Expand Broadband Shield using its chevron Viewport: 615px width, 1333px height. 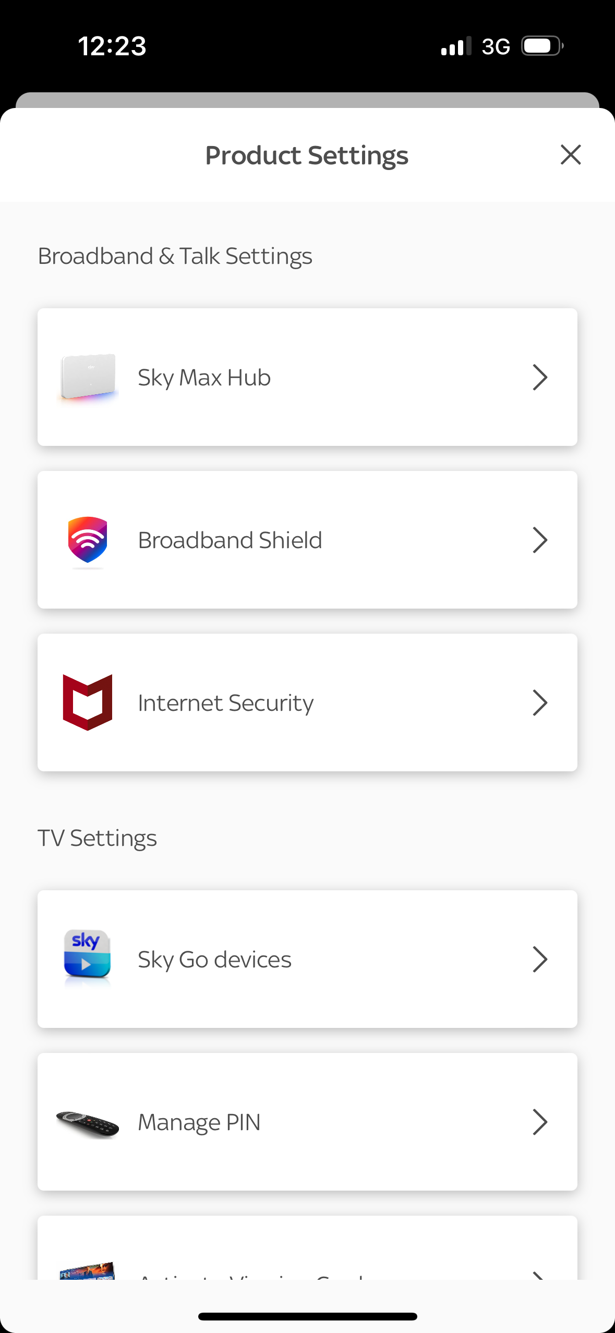coord(540,540)
